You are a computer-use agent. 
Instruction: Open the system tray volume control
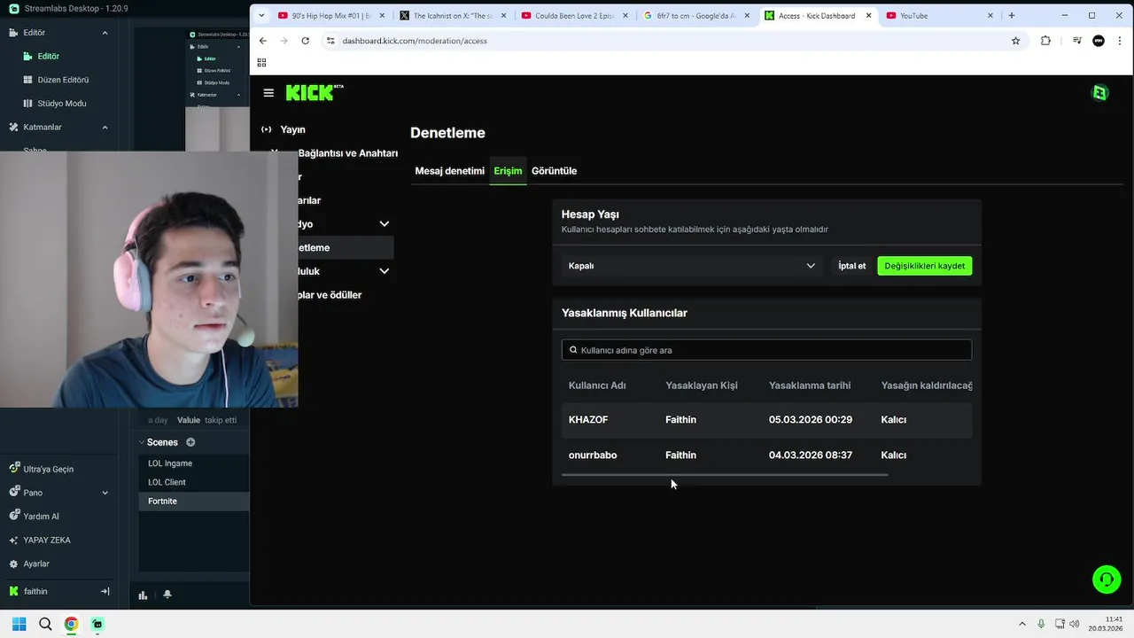point(1075,624)
